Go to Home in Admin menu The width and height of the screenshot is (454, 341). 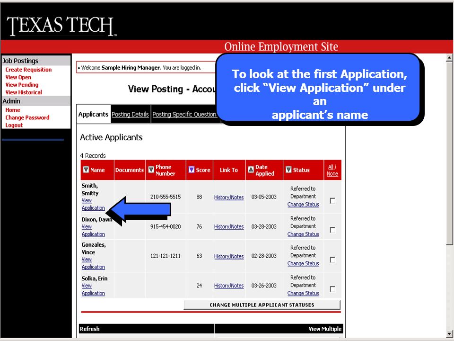13,110
